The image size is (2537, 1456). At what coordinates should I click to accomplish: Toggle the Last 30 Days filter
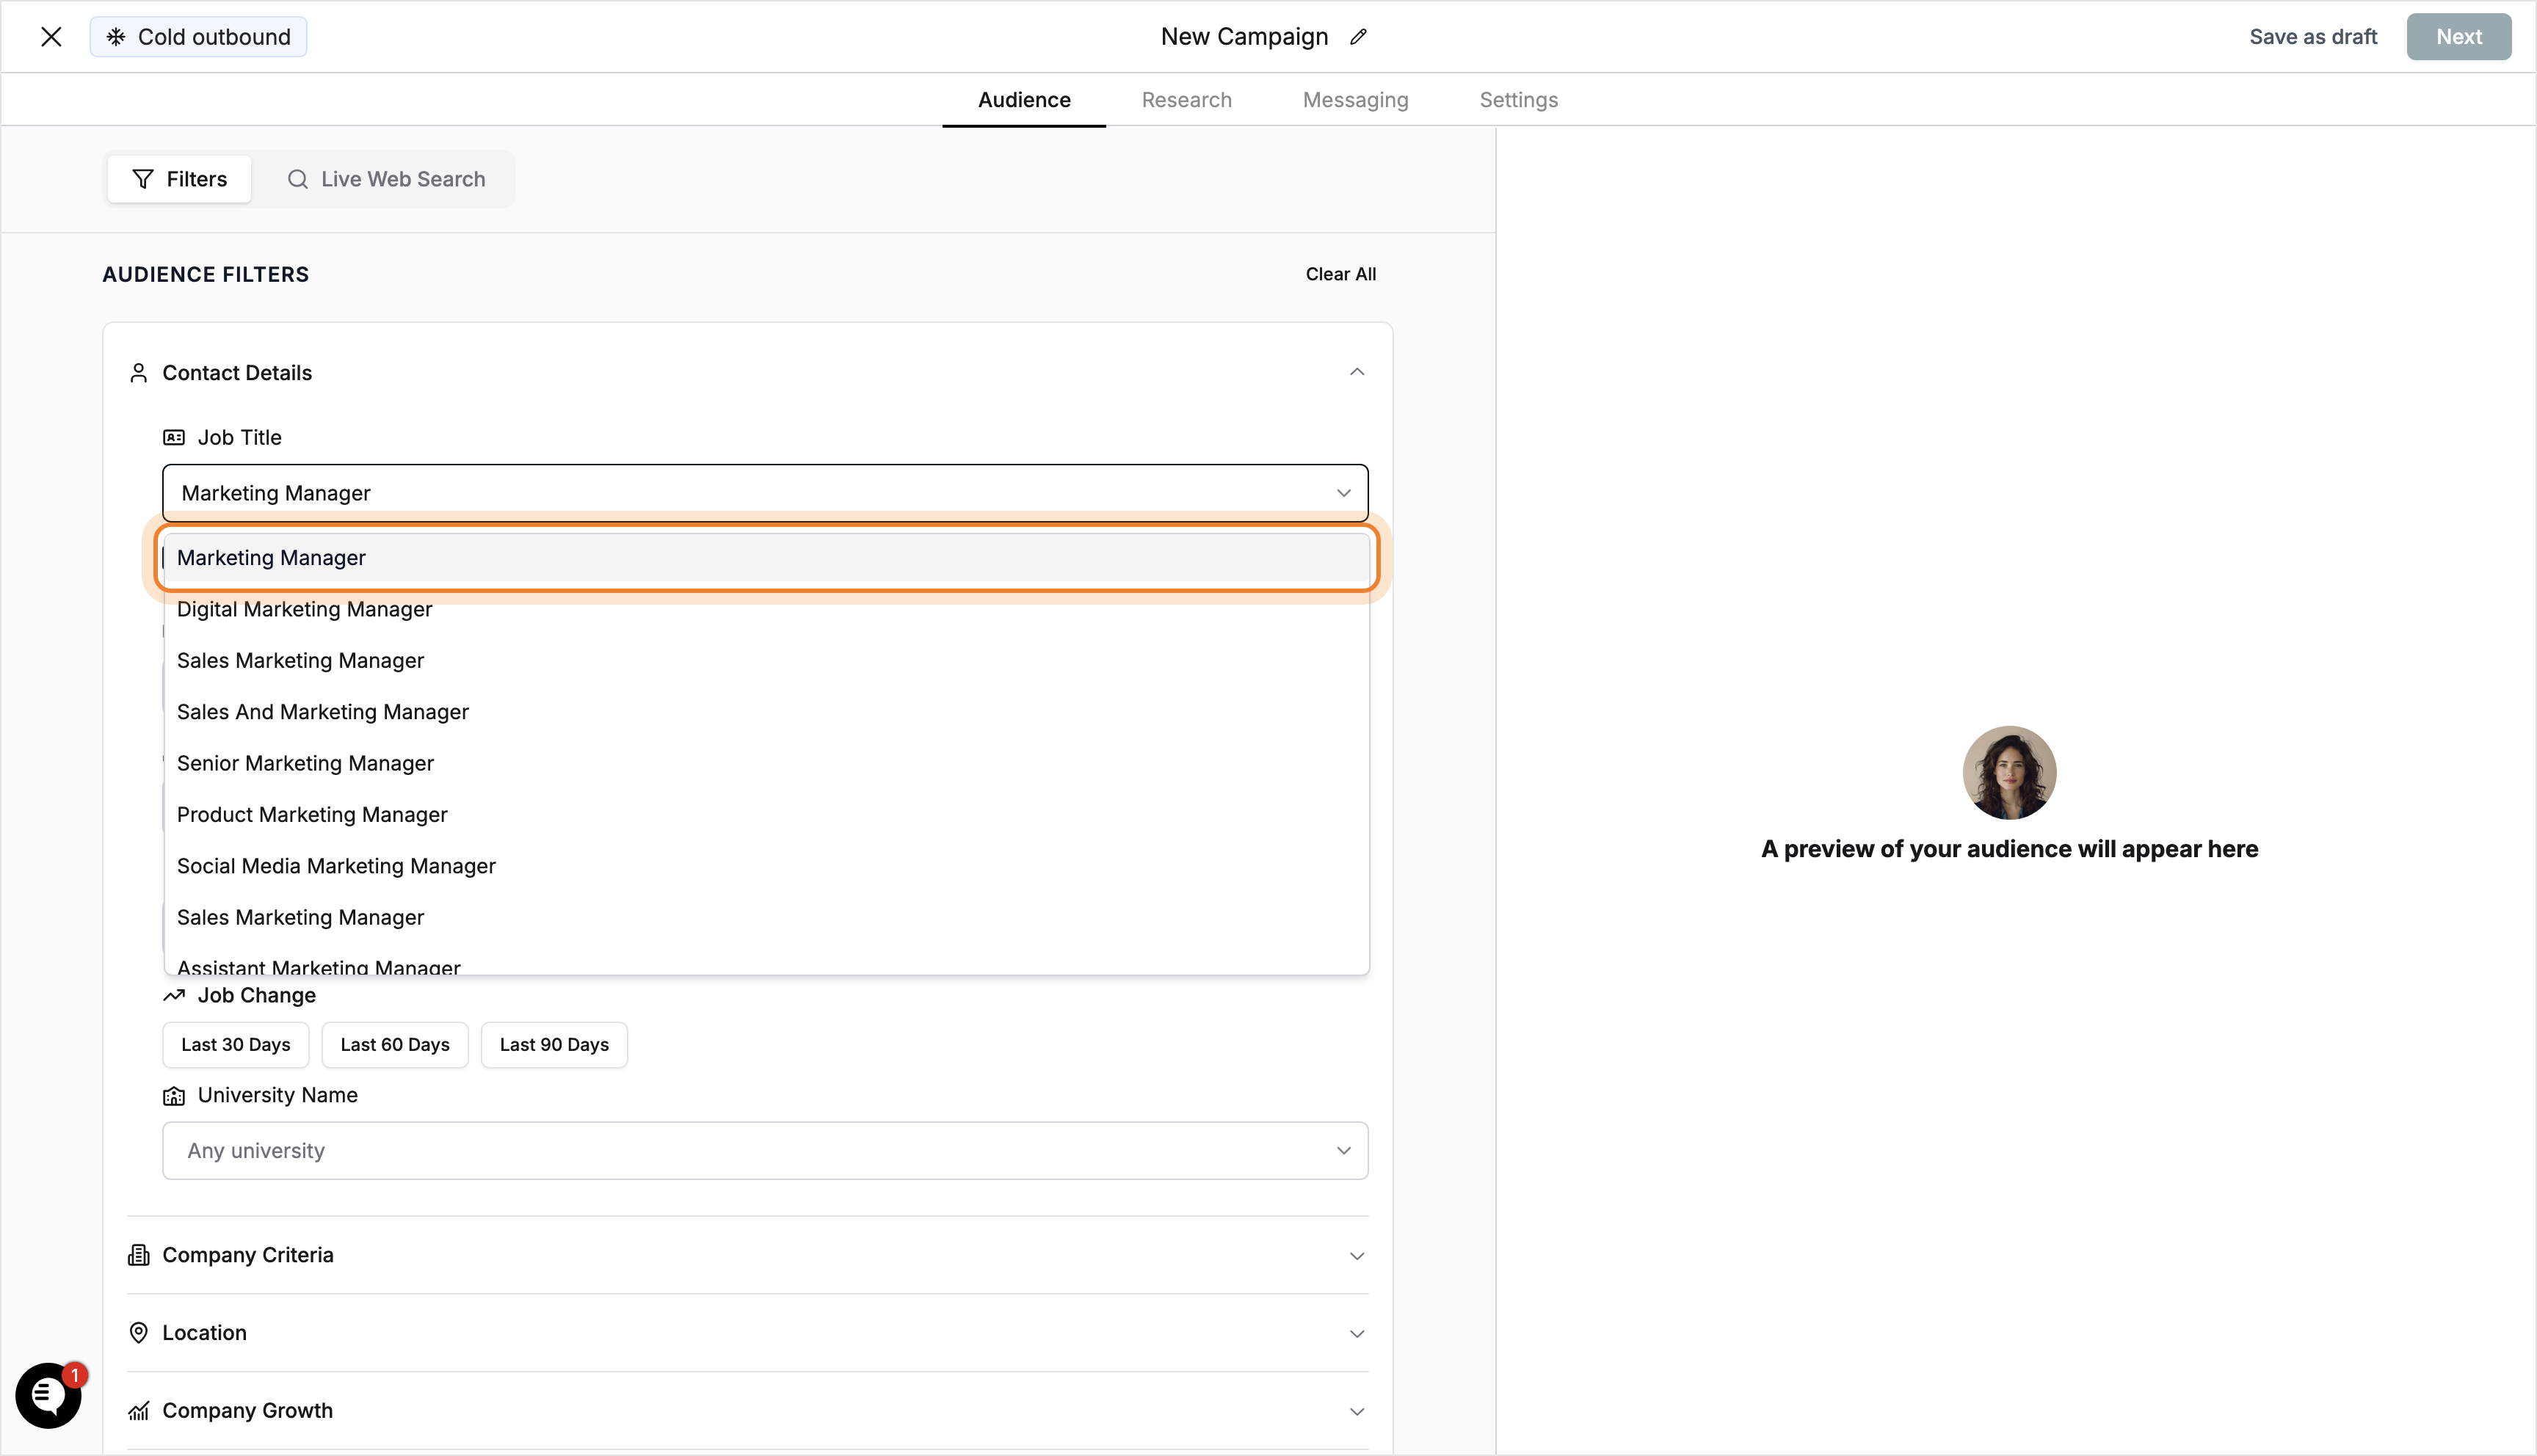[x=235, y=1044]
